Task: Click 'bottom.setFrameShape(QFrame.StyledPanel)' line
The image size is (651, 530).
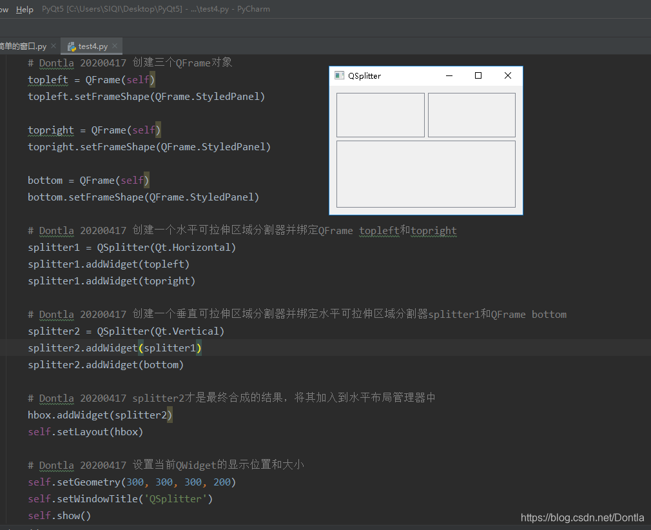Action: coord(143,197)
